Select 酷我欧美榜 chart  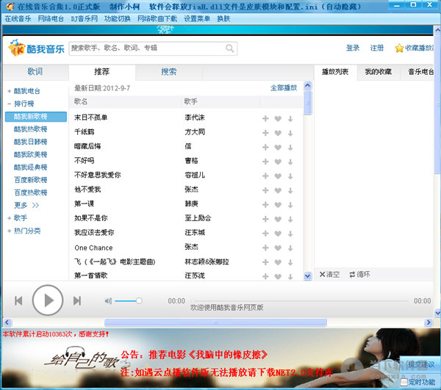(x=31, y=154)
